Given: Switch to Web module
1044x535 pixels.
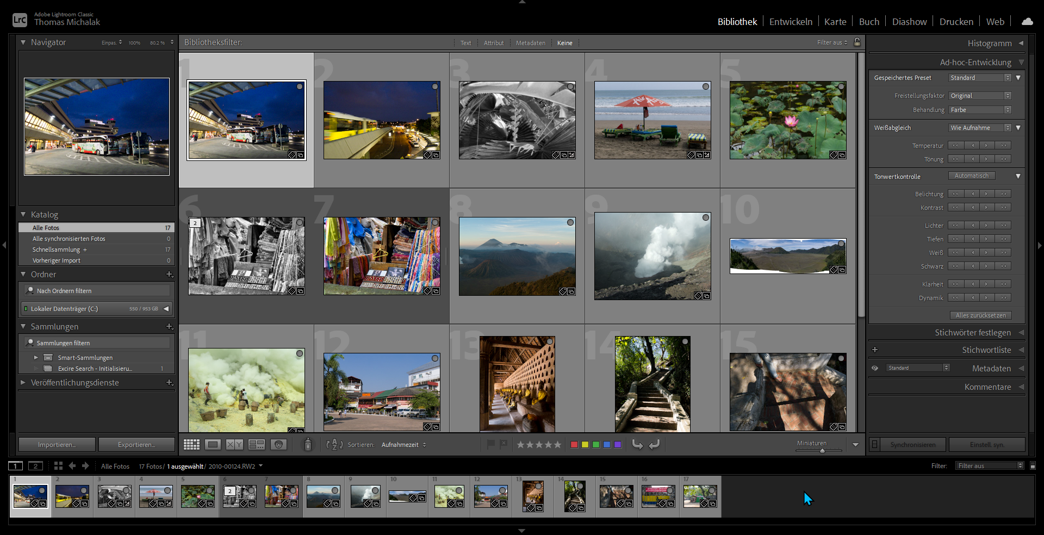Looking at the screenshot, I should (x=995, y=22).
